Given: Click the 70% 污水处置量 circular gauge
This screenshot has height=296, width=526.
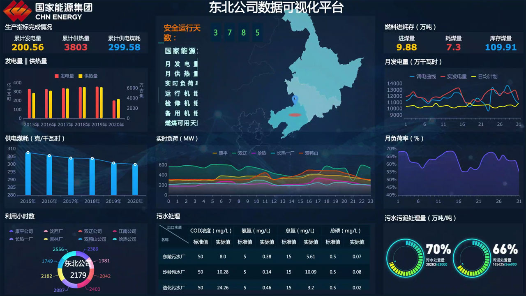Looking at the screenshot, I should coord(405,258).
